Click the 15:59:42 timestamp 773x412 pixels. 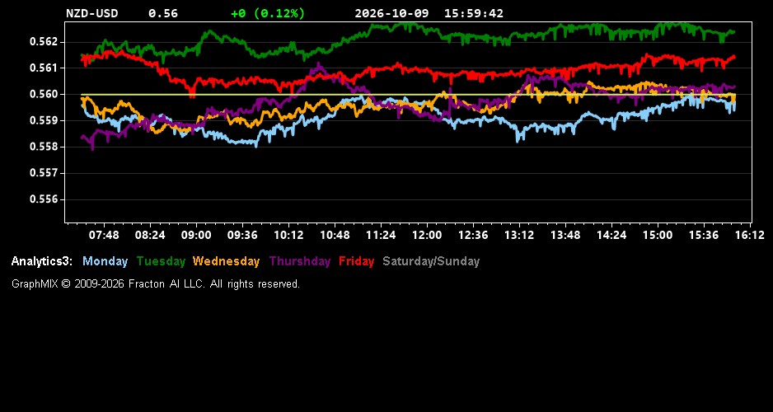coord(474,14)
